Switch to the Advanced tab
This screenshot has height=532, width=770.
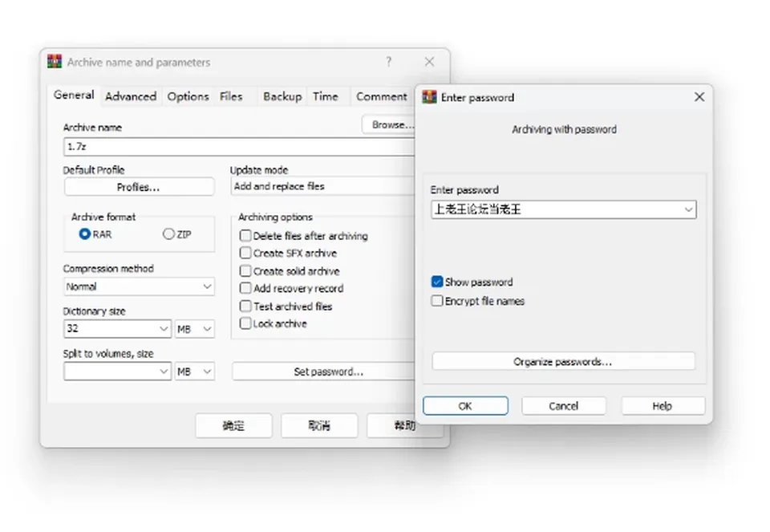(x=131, y=96)
